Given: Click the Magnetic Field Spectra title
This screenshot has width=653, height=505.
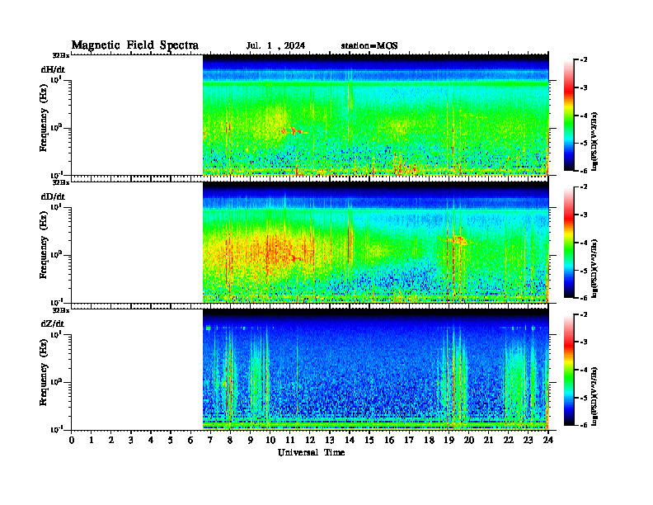Looking at the screenshot, I should coord(135,45).
